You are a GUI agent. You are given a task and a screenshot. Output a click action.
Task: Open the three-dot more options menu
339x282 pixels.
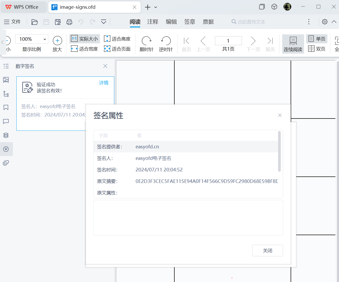[x=309, y=22]
